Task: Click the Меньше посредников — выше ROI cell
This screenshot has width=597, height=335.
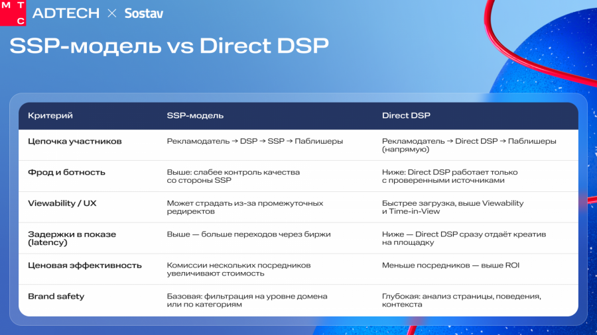Action: click(450, 265)
